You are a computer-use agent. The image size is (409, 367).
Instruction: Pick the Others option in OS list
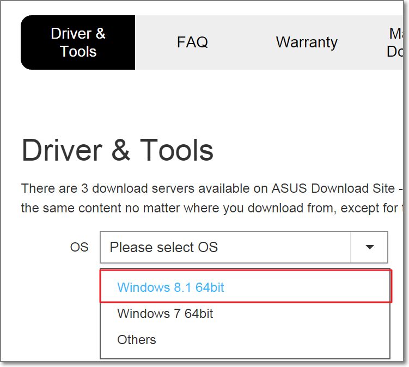click(246, 339)
